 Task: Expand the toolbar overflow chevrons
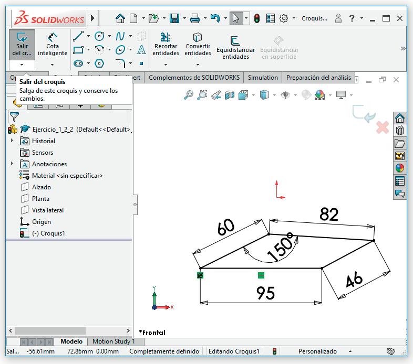(402, 48)
